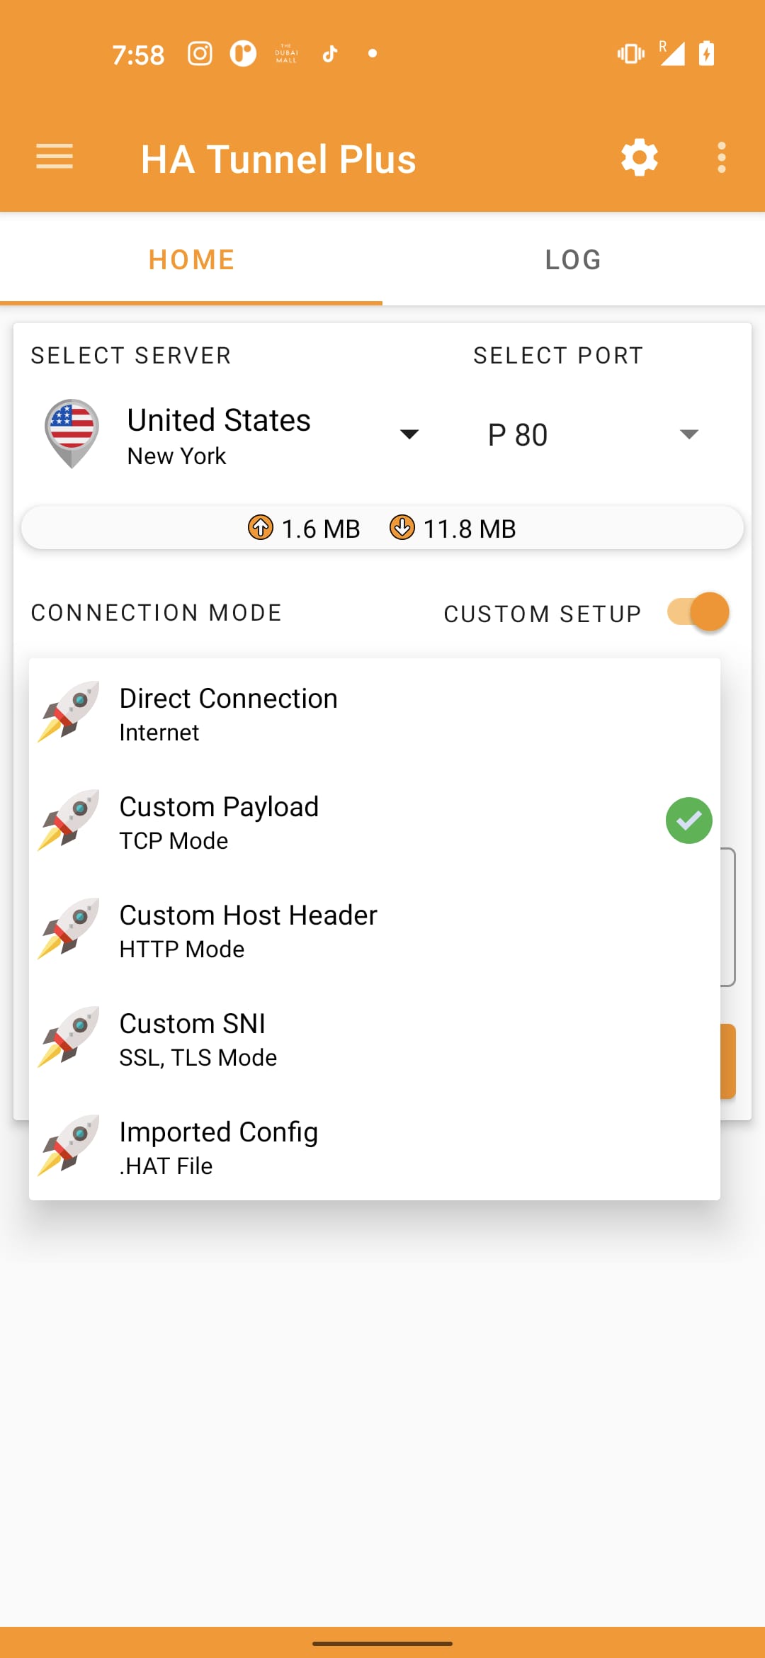Click the upload arrow next to 1.6 MB
This screenshot has height=1658, width=765.
[x=261, y=528]
